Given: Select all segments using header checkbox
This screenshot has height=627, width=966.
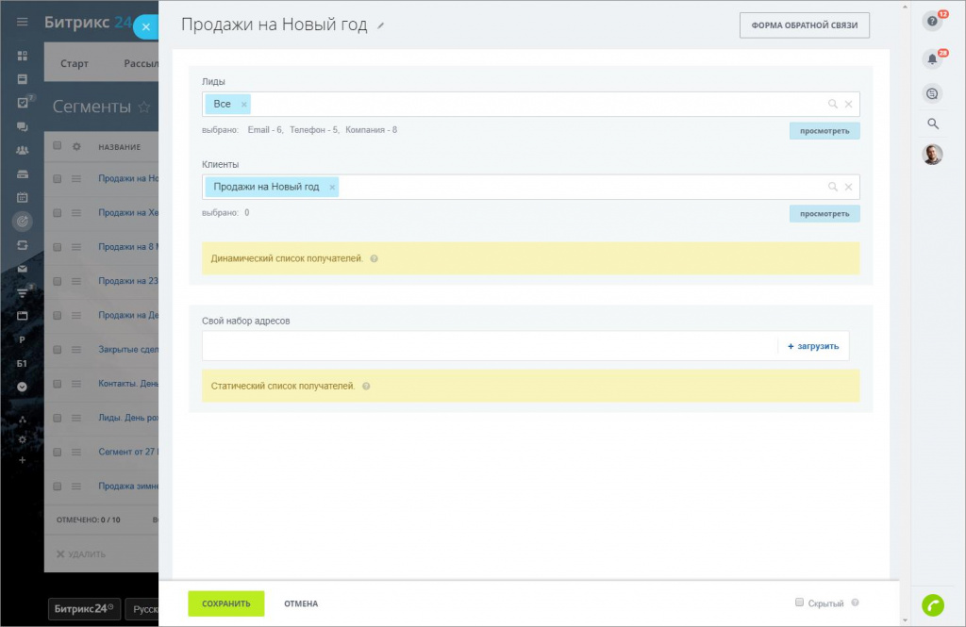Looking at the screenshot, I should click(x=58, y=146).
